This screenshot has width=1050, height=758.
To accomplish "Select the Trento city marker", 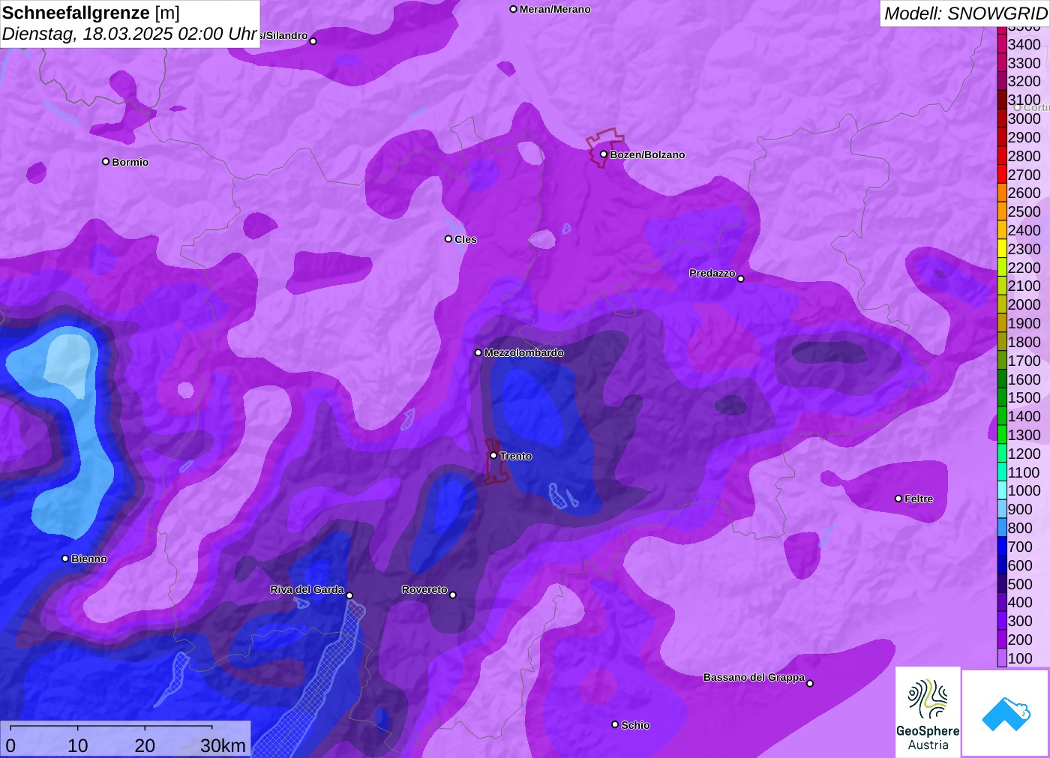I will [x=493, y=455].
